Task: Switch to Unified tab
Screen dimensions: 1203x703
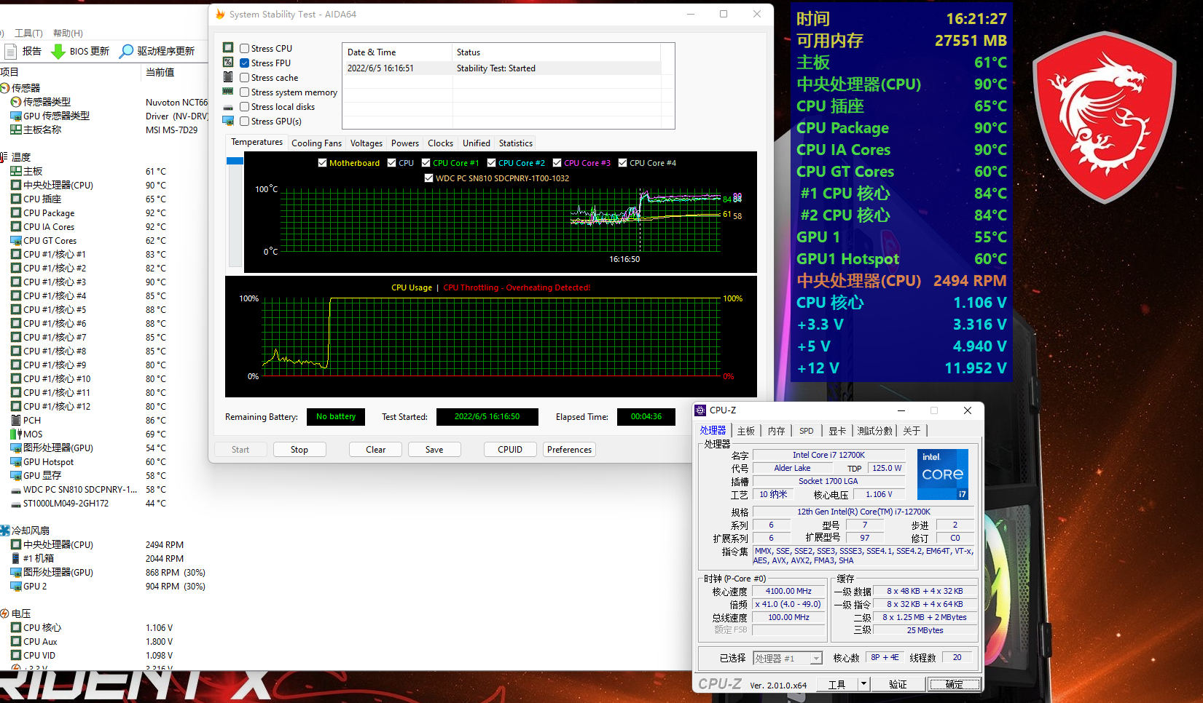Action: click(x=477, y=143)
